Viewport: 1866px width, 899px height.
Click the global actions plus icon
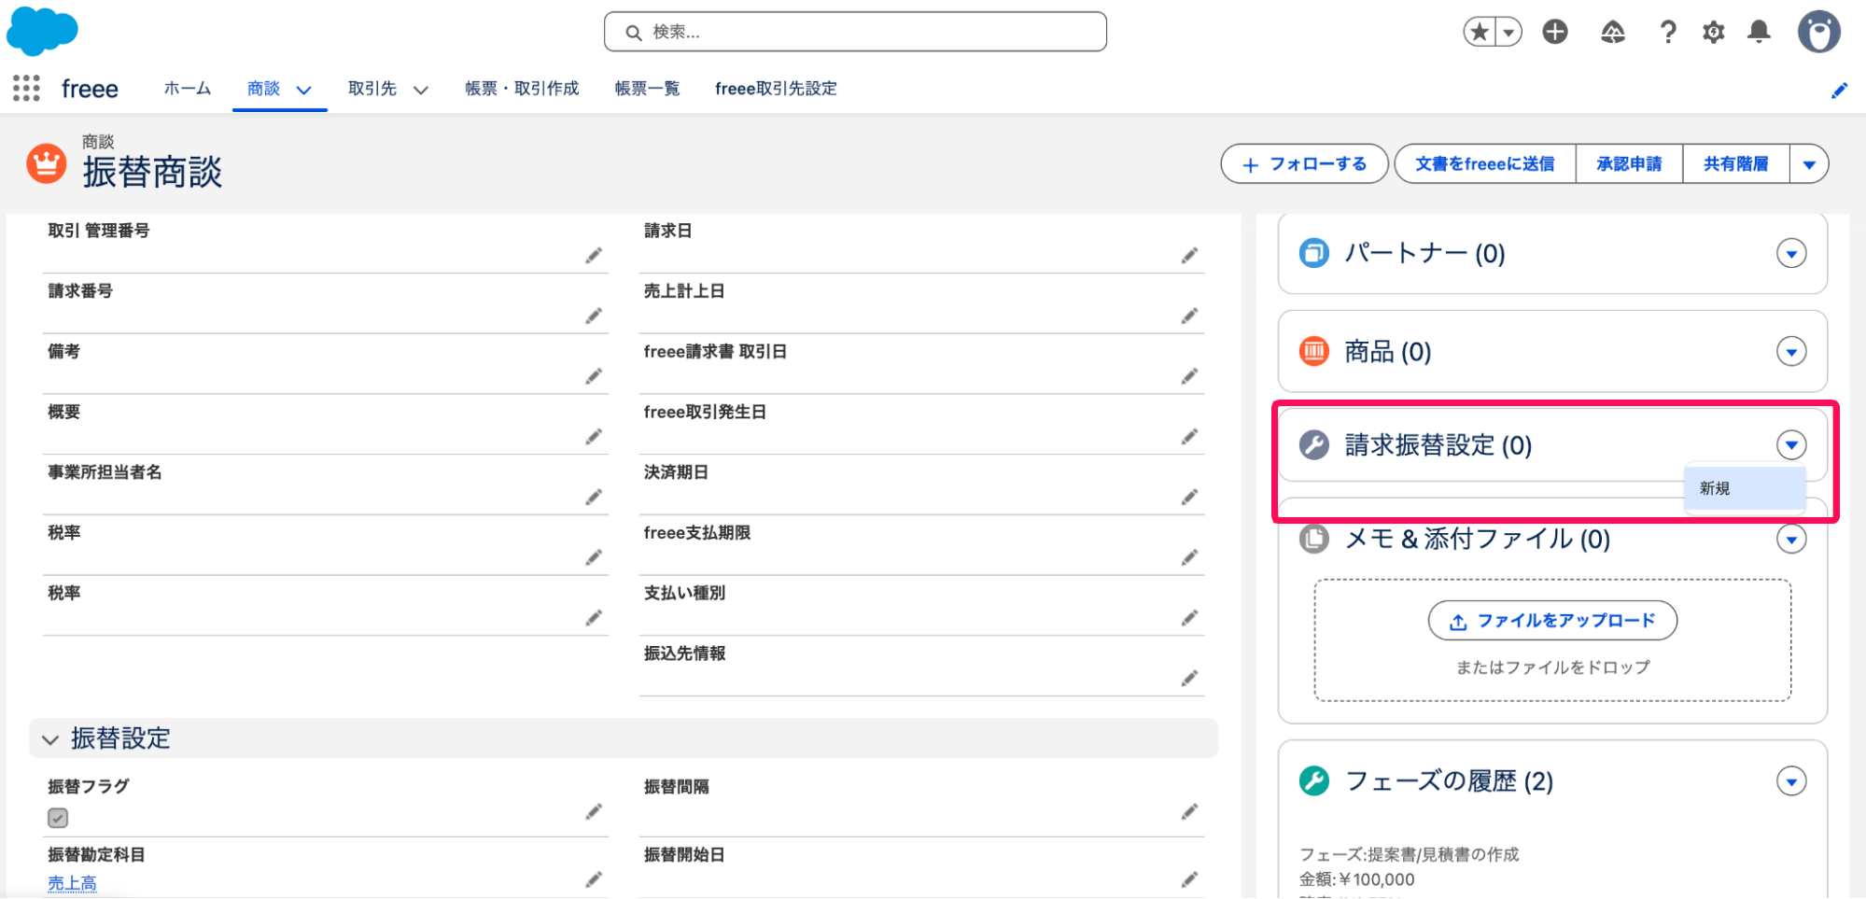(x=1555, y=32)
